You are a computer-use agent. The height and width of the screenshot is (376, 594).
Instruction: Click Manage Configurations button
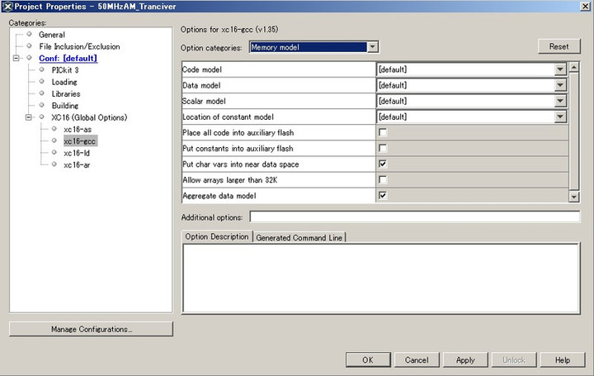pos(91,329)
